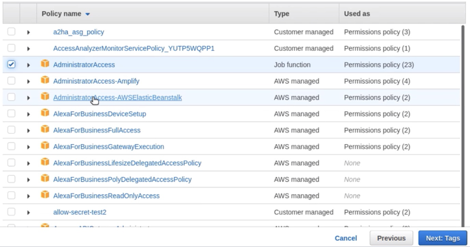Expand the AccessAnalyzerMonitorServicePolicy_YUTP5WQPP1 row arrow
The width and height of the screenshot is (470, 247).
click(28, 49)
